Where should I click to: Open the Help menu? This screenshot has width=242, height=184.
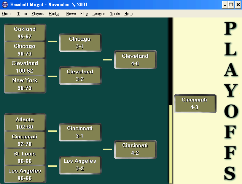coord(128,14)
